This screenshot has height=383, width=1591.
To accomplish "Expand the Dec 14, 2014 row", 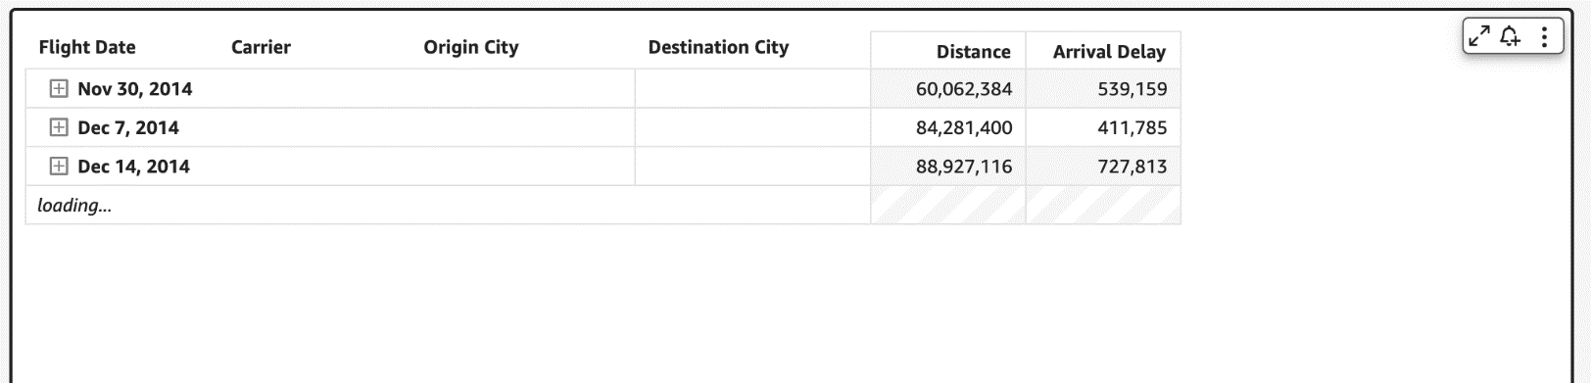I will tap(59, 167).
